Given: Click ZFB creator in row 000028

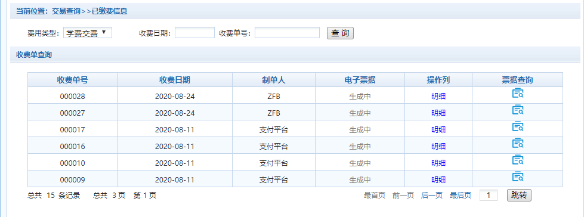Looking at the screenshot, I should pyautogui.click(x=274, y=97).
